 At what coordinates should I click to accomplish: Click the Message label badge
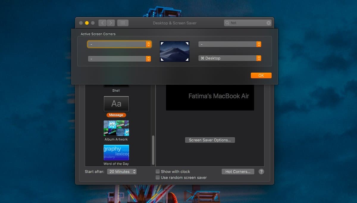(116, 115)
